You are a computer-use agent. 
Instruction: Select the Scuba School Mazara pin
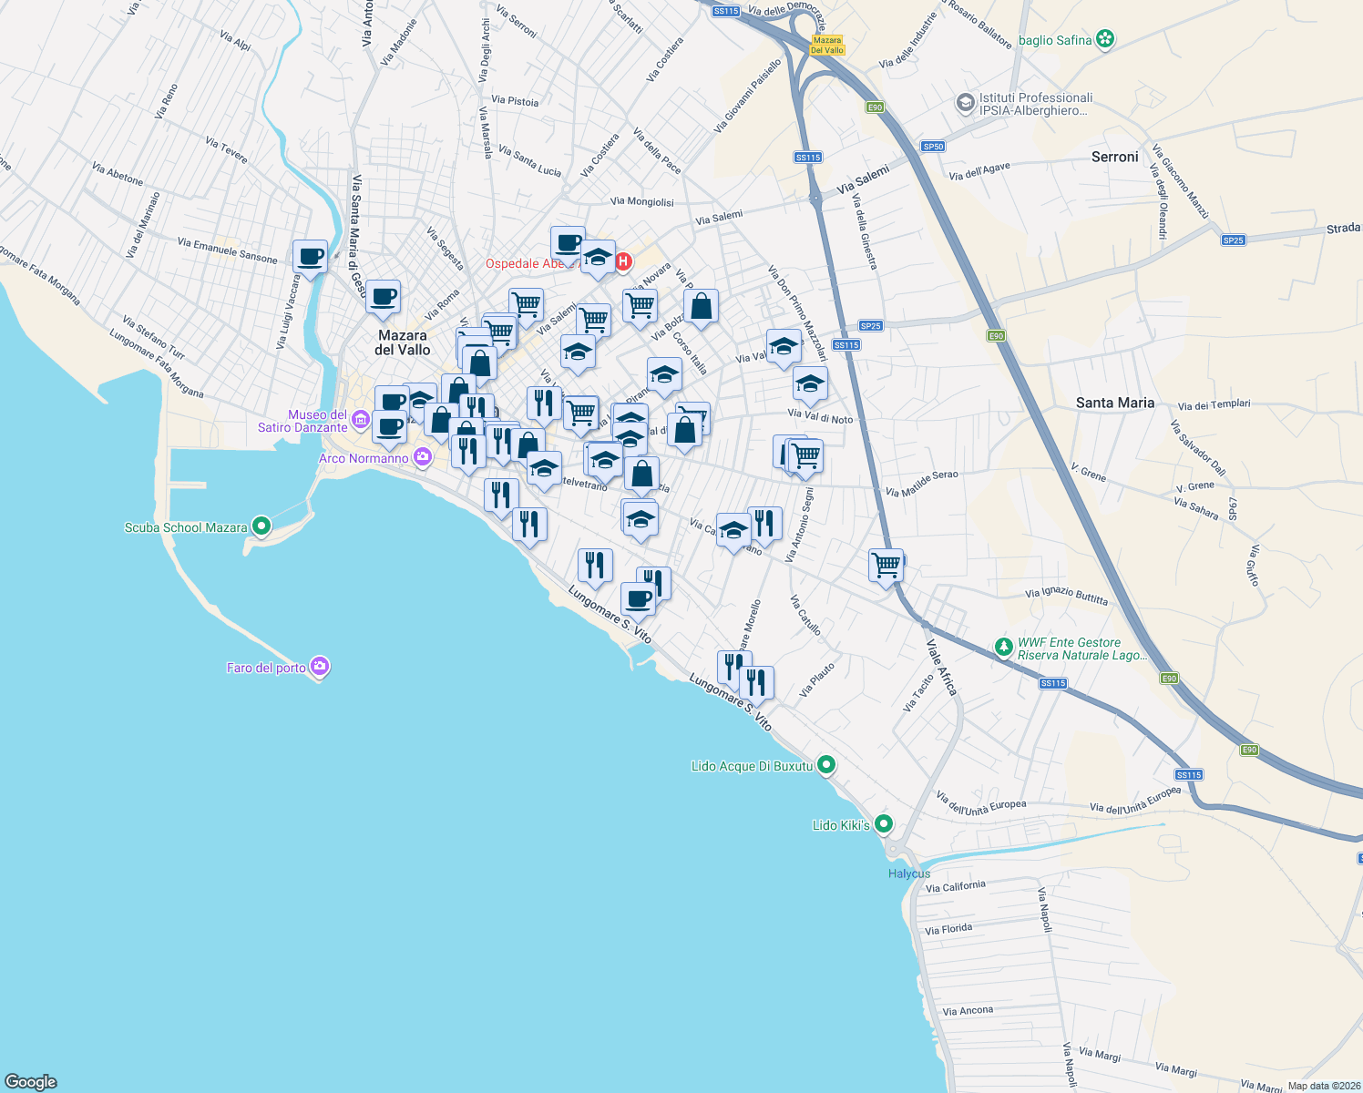point(261,526)
